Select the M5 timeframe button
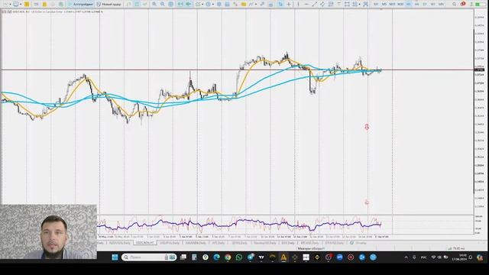This screenshot has width=489, height=275. [384, 4]
